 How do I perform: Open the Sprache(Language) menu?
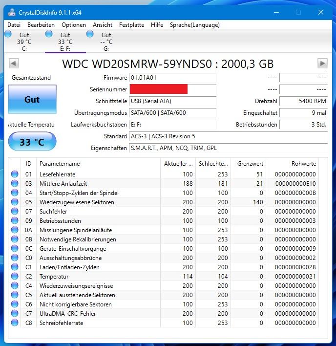tap(195, 25)
